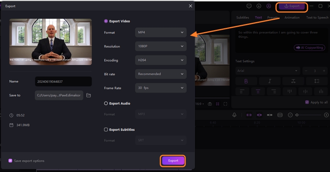The height and width of the screenshot is (172, 330).
Task: Click the character spacing icon
Action: tap(293, 81)
